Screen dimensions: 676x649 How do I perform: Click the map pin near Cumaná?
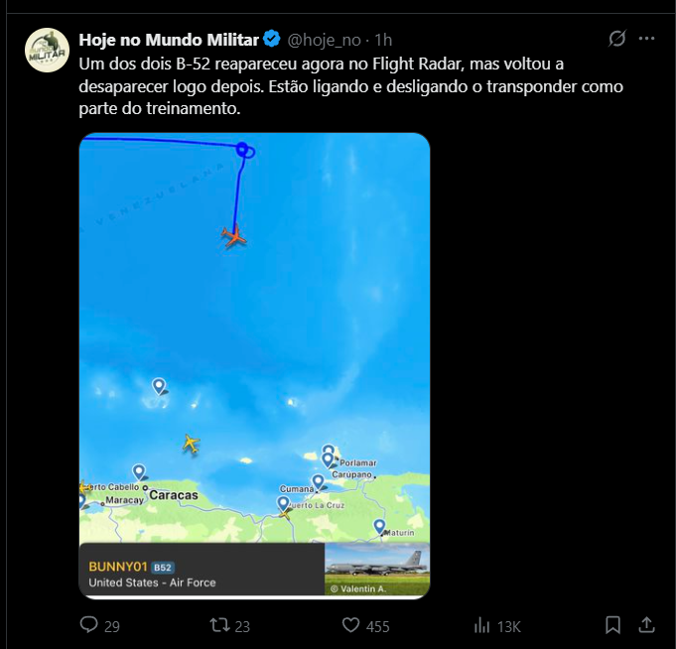(318, 482)
